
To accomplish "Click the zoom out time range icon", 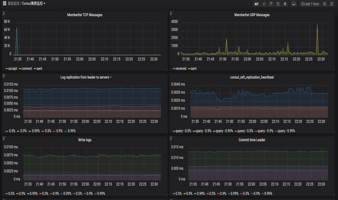I will [x=325, y=4].
